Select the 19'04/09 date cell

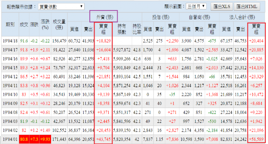[x=10, y=104]
